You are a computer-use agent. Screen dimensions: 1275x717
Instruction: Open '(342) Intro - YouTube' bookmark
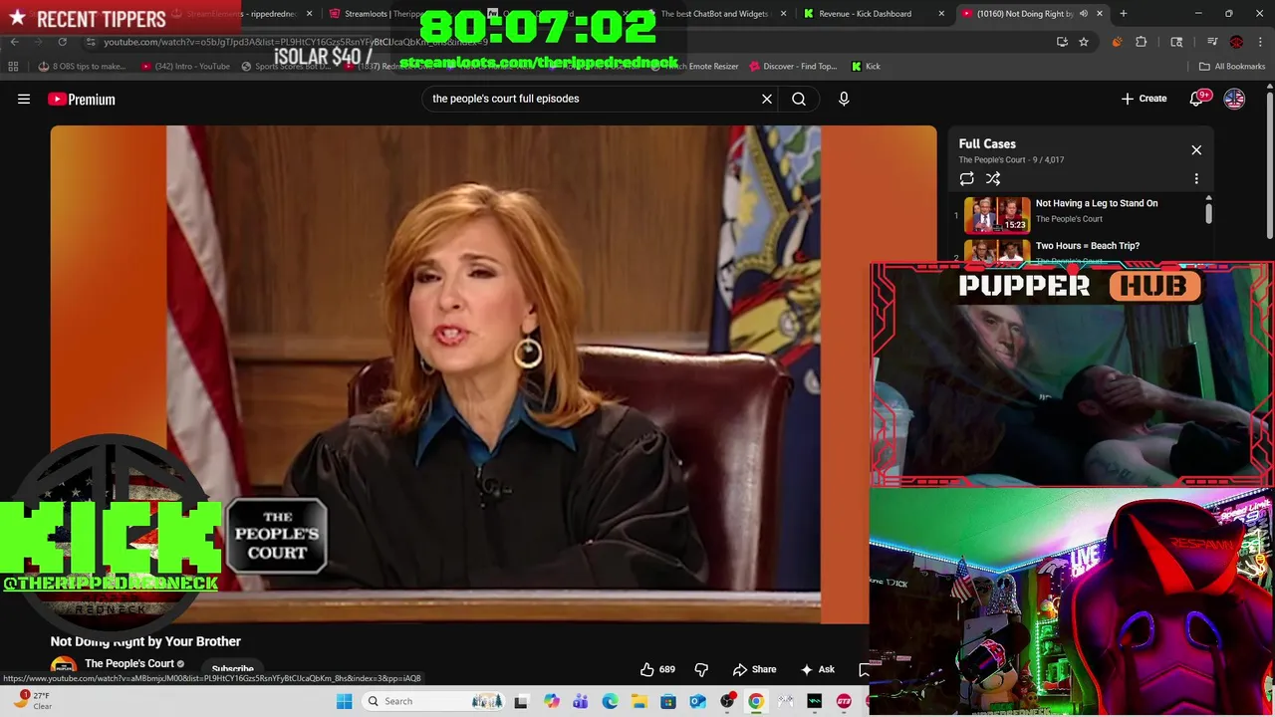pyautogui.click(x=185, y=67)
